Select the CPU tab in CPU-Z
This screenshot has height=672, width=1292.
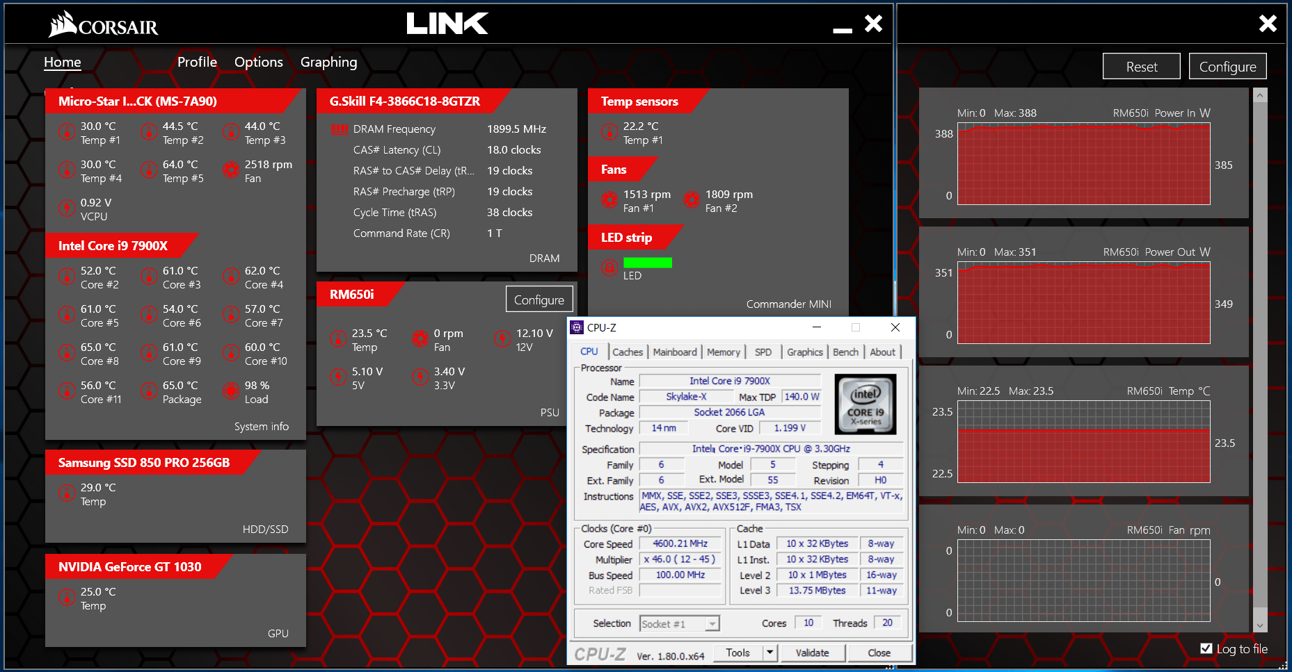pyautogui.click(x=589, y=352)
